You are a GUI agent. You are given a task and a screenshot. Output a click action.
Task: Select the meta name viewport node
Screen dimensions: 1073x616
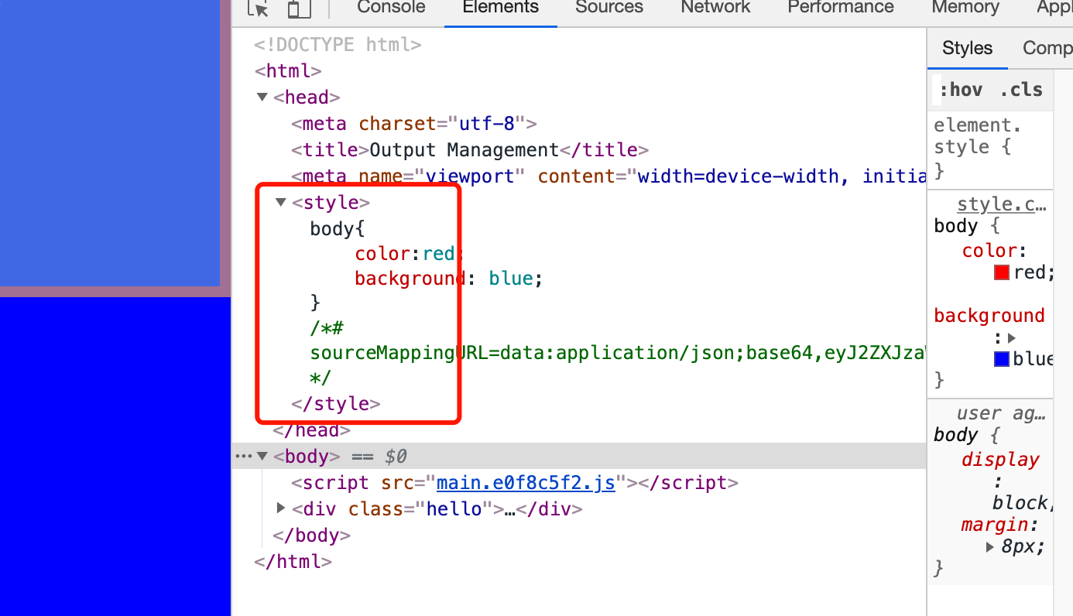click(608, 176)
